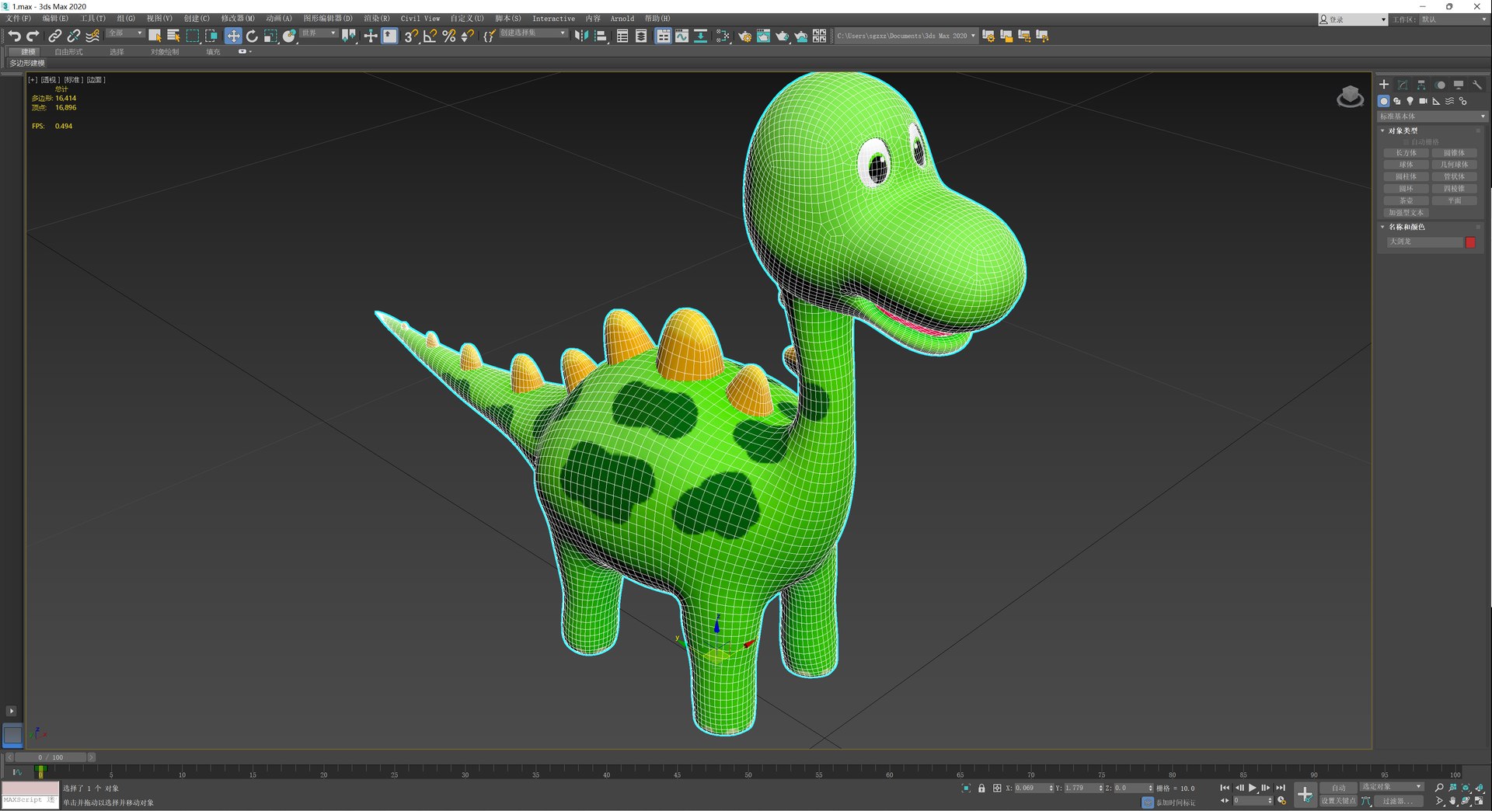Open the Modify panel tab icon
The image size is (1492, 811).
[1403, 85]
